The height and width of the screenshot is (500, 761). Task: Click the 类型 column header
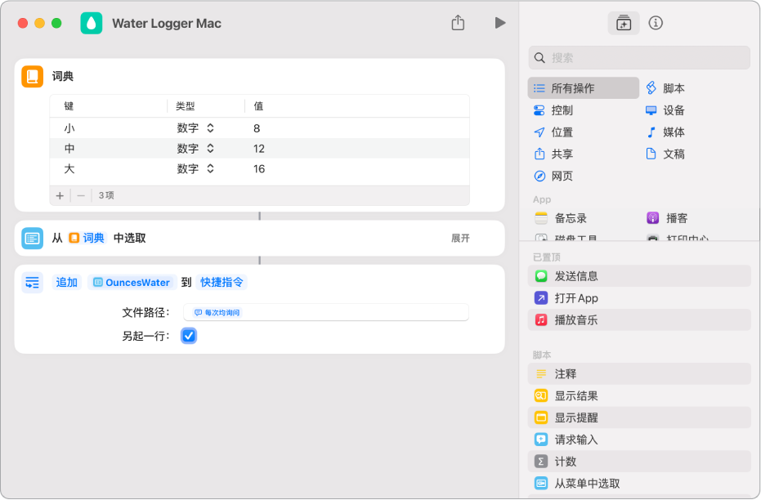pyautogui.click(x=185, y=105)
